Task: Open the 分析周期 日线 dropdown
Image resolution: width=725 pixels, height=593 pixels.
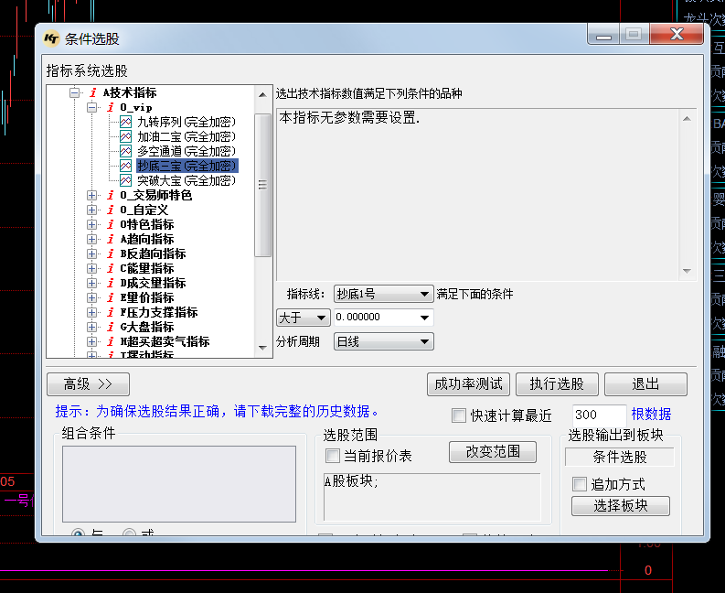Action: tap(383, 341)
